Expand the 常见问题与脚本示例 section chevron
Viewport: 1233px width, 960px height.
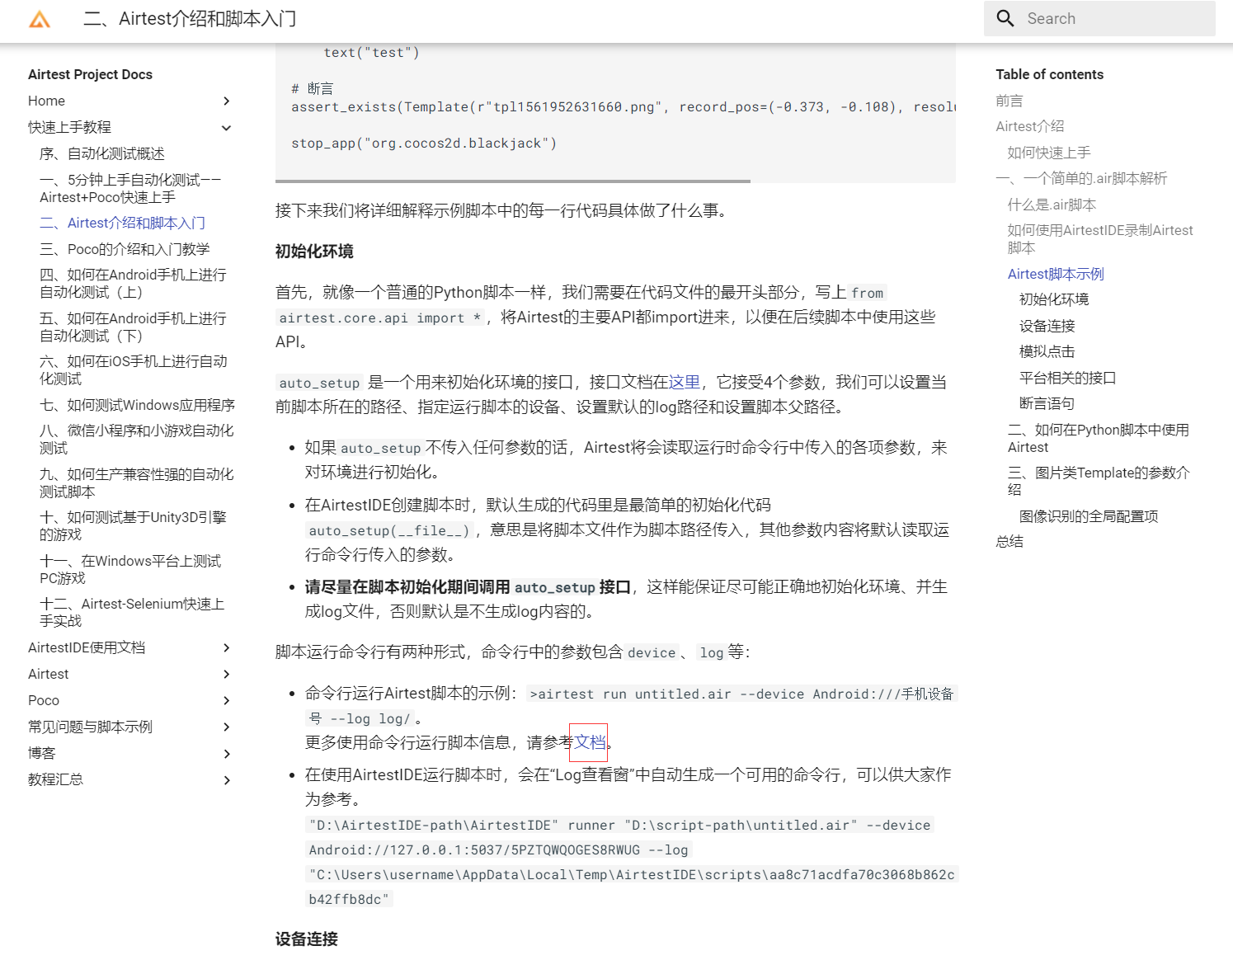(x=227, y=727)
